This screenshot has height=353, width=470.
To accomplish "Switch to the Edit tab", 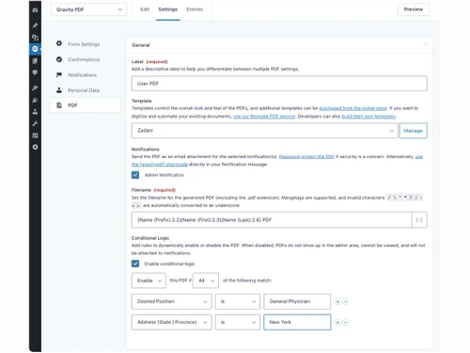I will pyautogui.click(x=145, y=9).
